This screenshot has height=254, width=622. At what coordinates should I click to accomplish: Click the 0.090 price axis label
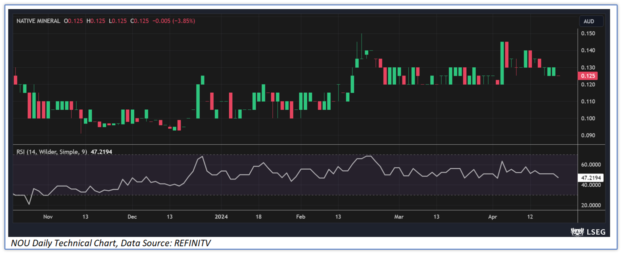(588, 135)
